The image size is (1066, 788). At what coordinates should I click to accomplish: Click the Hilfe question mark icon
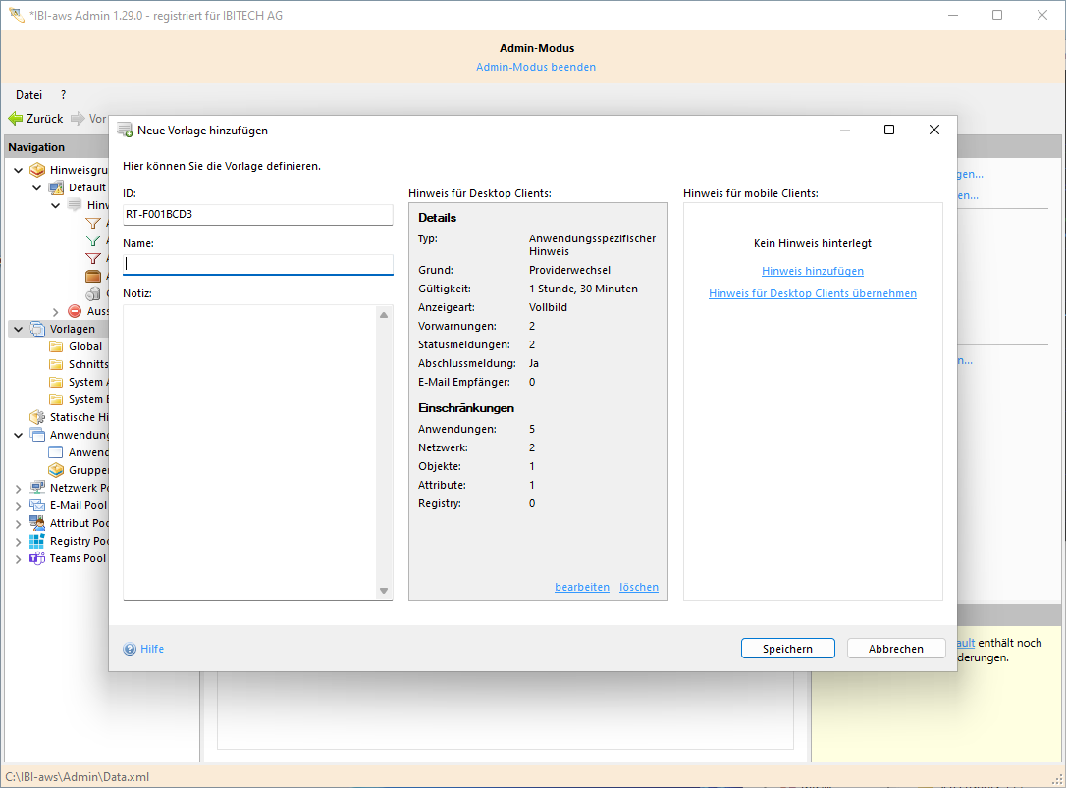click(130, 649)
